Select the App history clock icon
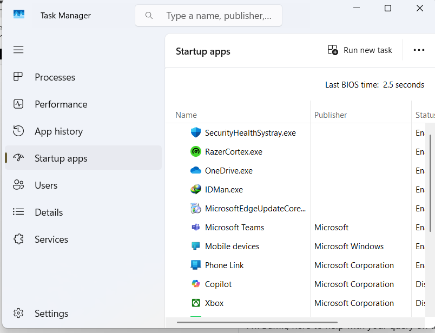 [18, 131]
